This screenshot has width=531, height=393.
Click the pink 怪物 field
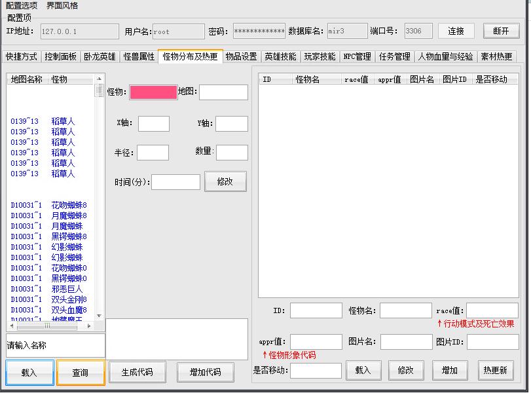click(x=153, y=92)
